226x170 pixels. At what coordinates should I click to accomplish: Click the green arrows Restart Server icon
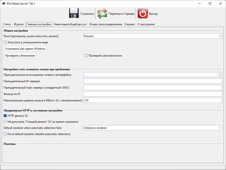tap(102, 14)
